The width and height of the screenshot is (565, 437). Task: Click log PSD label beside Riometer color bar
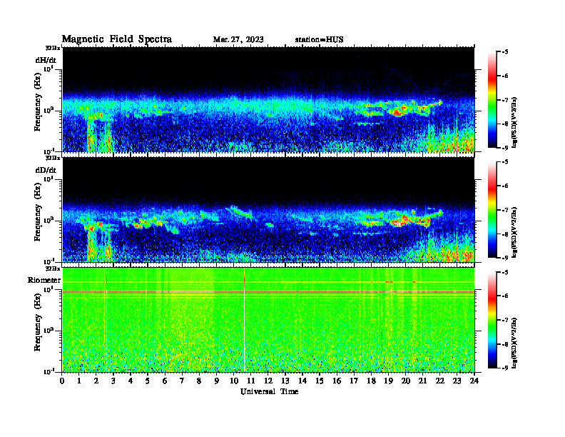pyautogui.click(x=514, y=343)
